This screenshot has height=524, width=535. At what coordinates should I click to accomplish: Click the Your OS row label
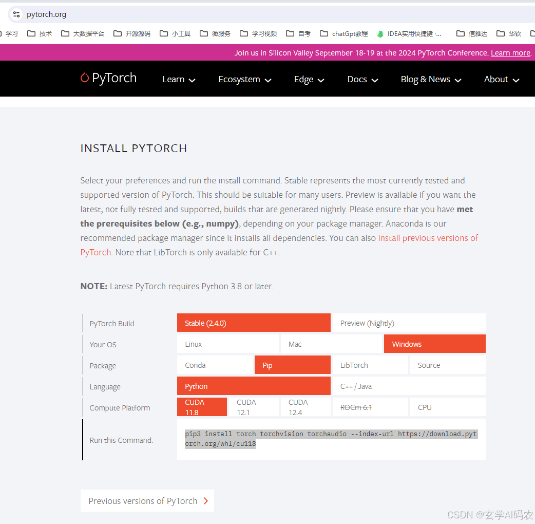click(103, 345)
